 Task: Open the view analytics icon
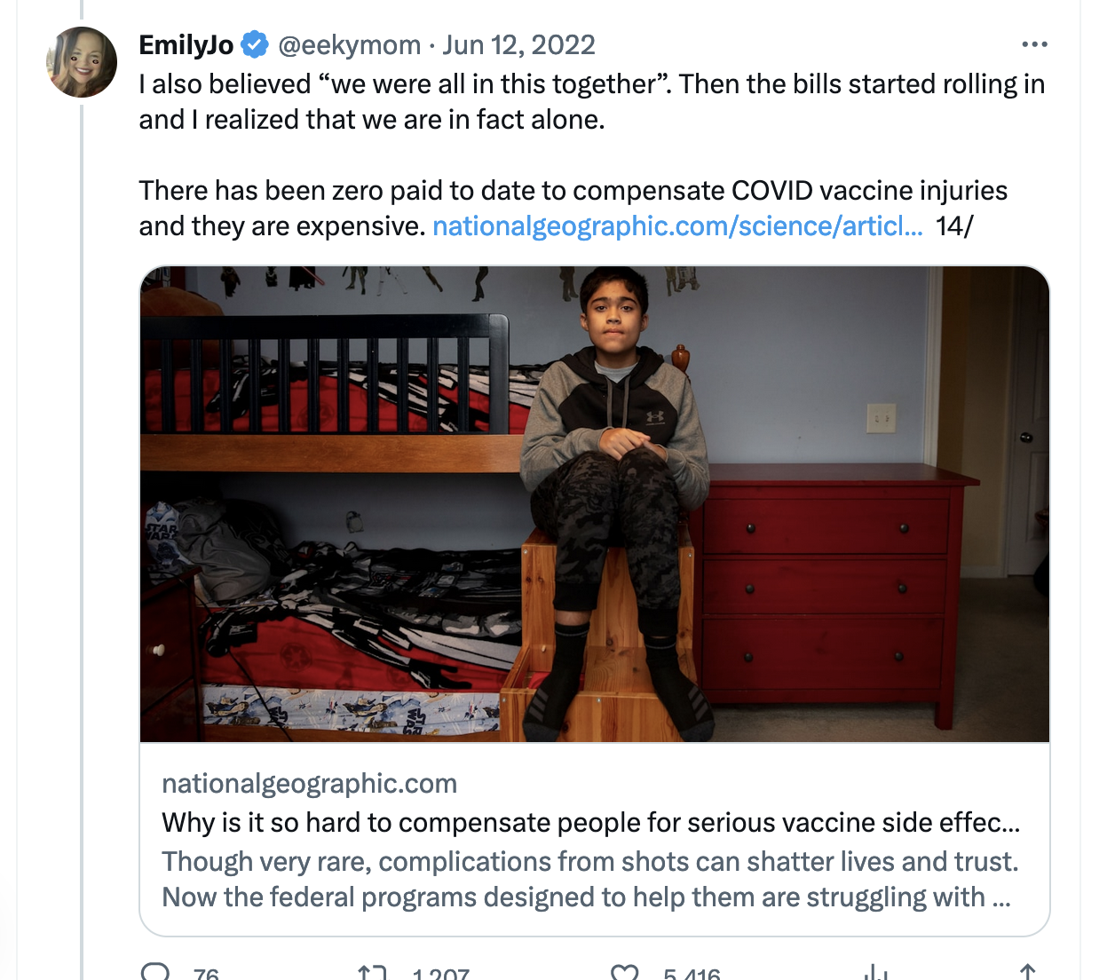click(875, 973)
